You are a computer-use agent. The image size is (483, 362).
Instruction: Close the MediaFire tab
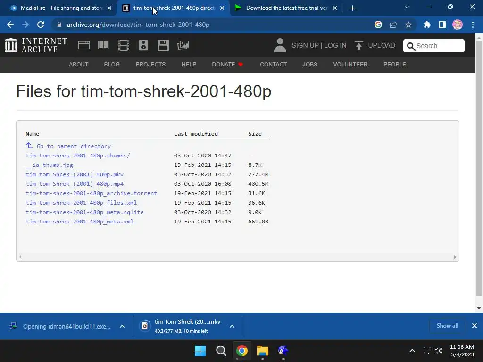109,8
